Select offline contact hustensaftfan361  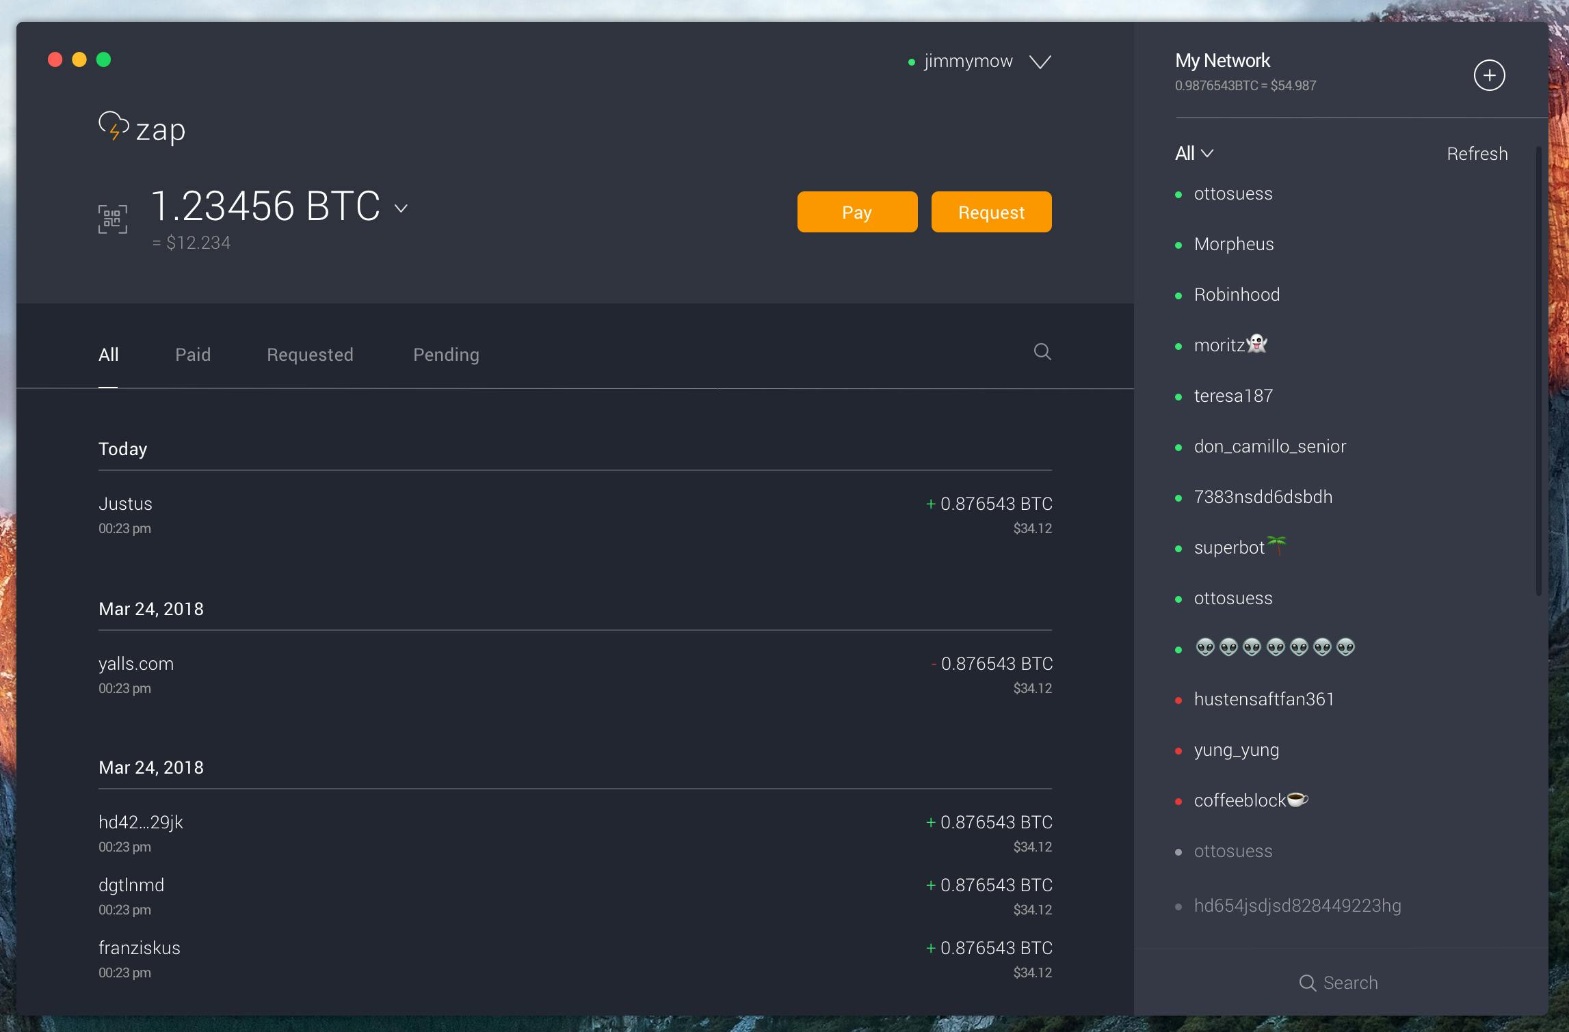pos(1263,699)
